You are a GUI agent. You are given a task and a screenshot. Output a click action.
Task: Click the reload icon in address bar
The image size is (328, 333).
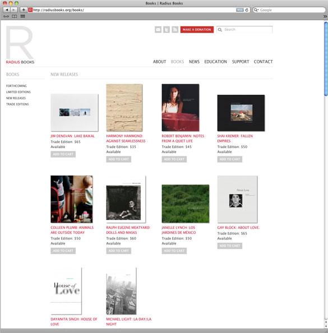coord(247,10)
